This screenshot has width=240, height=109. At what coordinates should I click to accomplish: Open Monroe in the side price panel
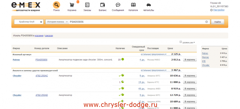(205, 57)
